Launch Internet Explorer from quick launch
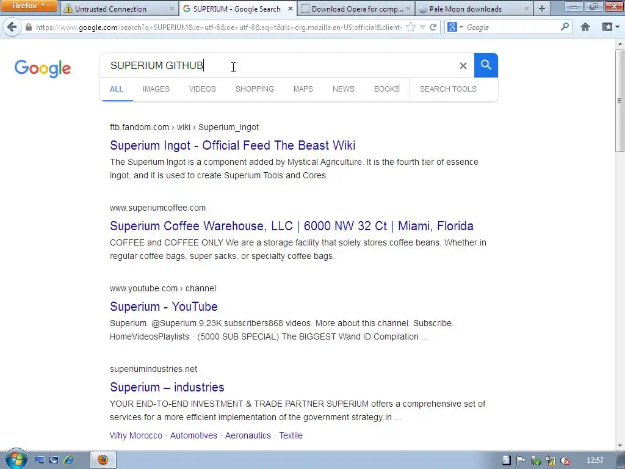Viewport: 625px width, 469px height. point(68,460)
